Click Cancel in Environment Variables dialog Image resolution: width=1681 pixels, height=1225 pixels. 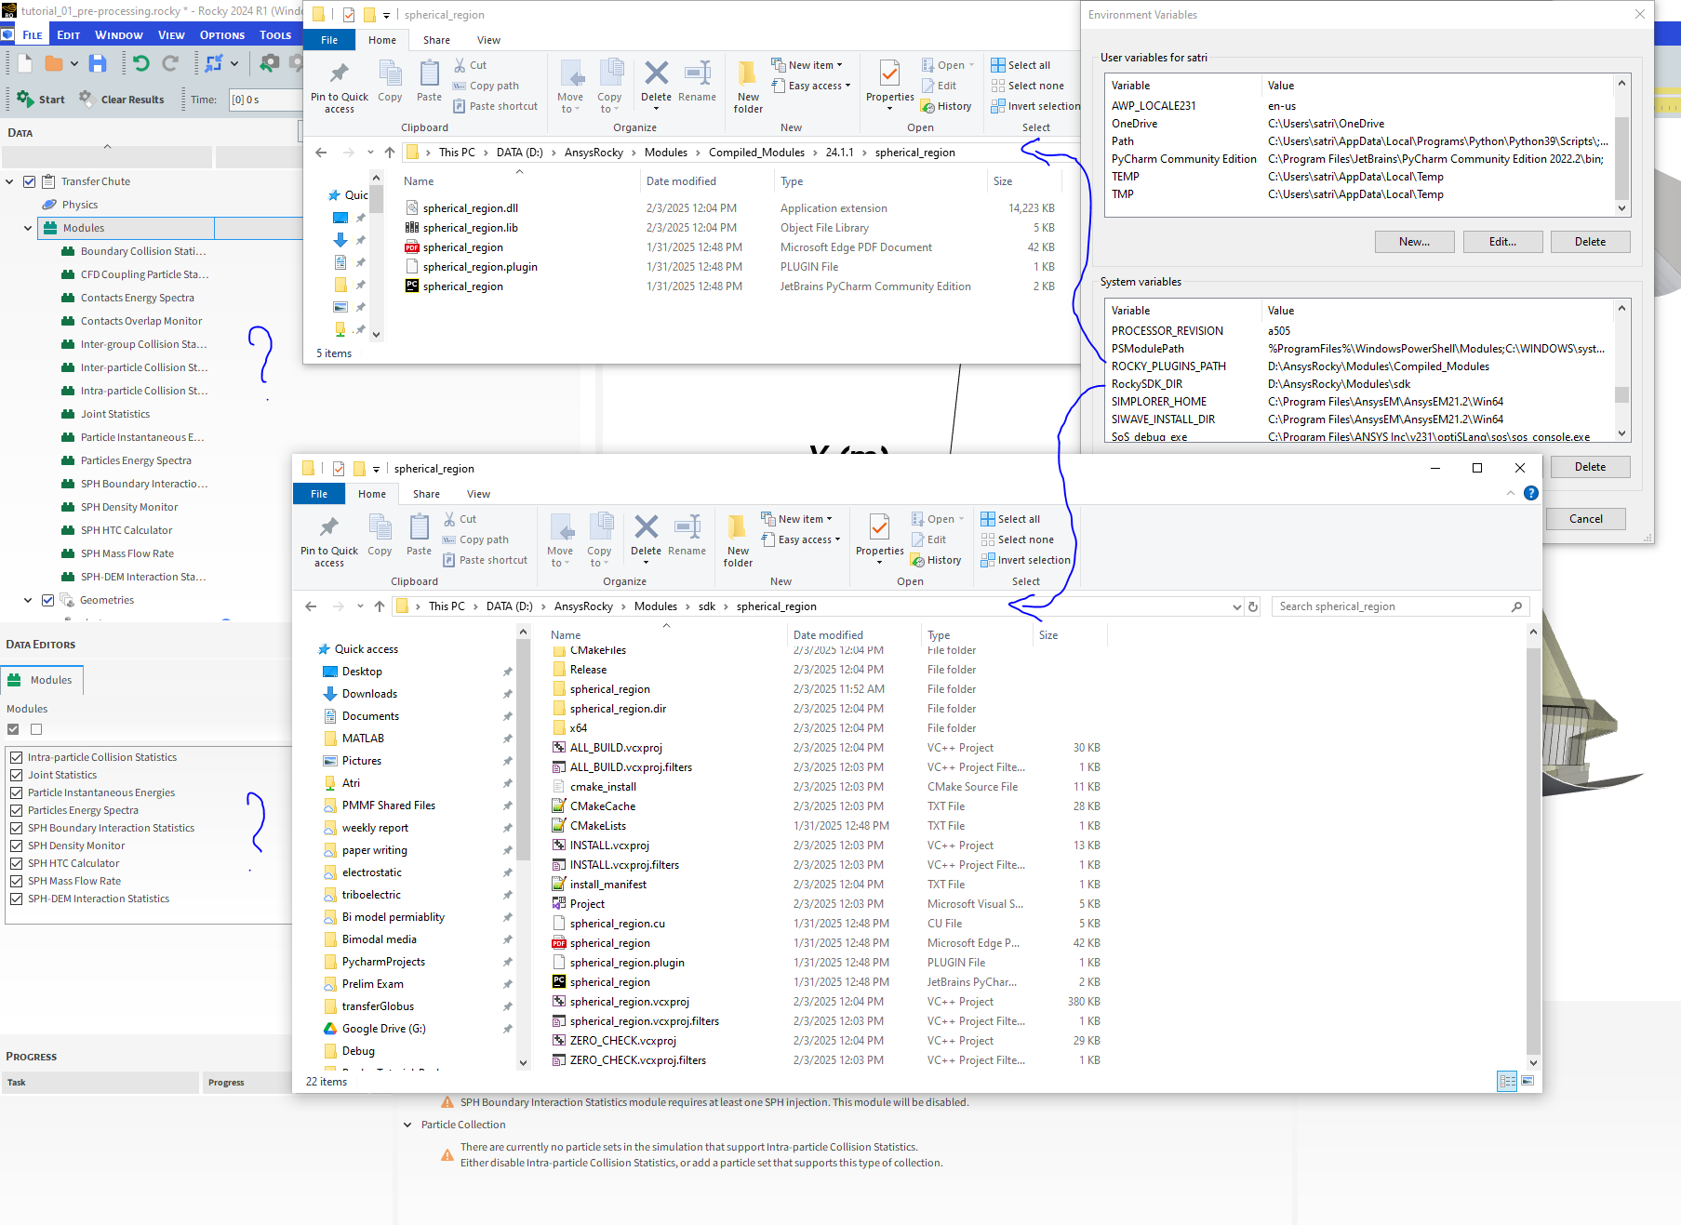point(1585,519)
